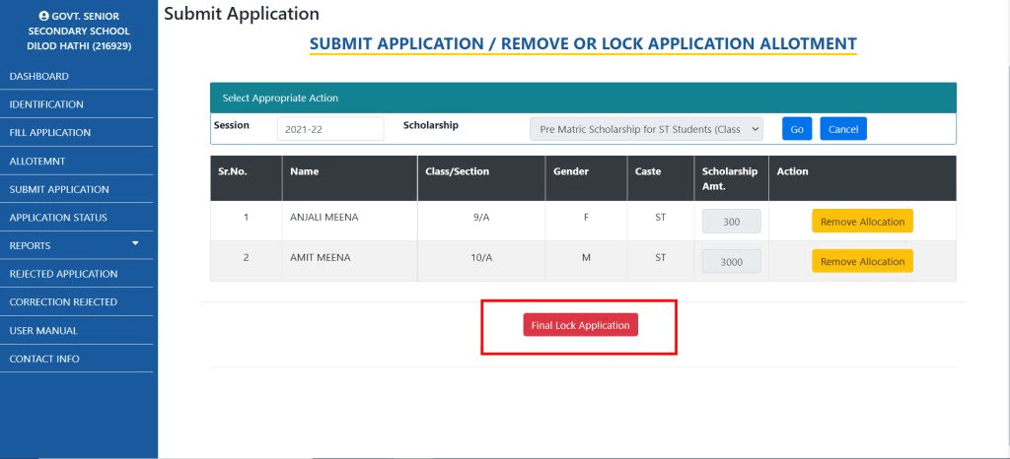
Task: Open the Scholarship dropdown list
Action: [646, 129]
